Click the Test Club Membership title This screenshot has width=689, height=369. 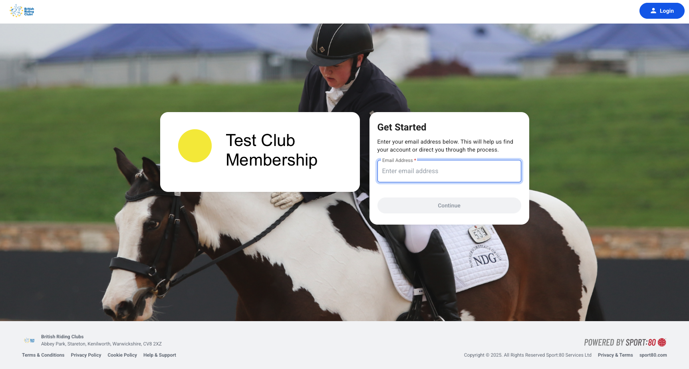272,150
